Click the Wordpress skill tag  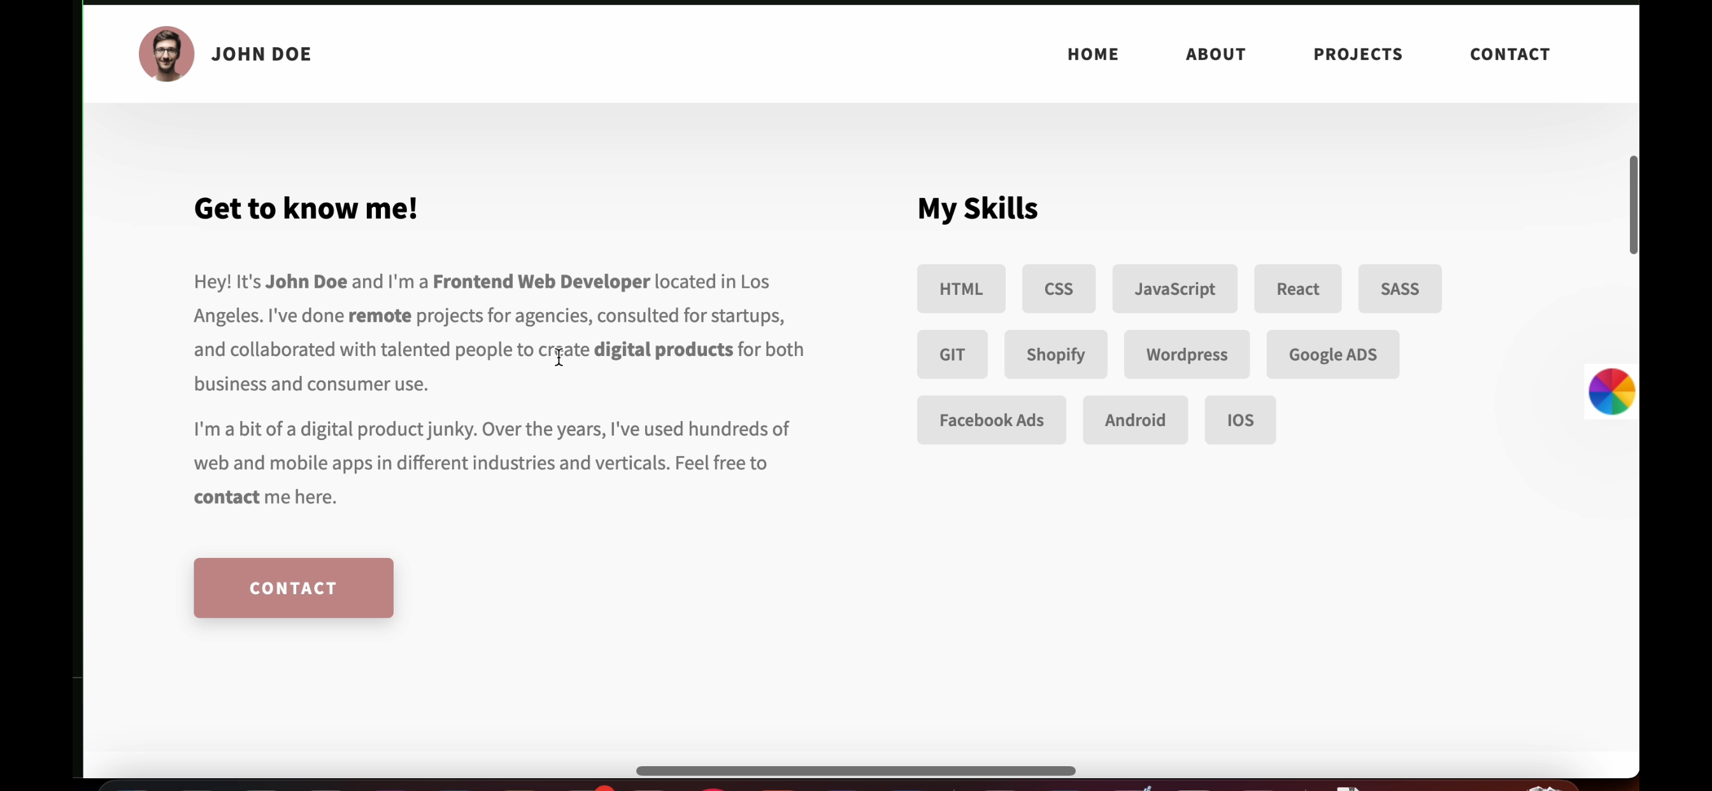(1186, 354)
